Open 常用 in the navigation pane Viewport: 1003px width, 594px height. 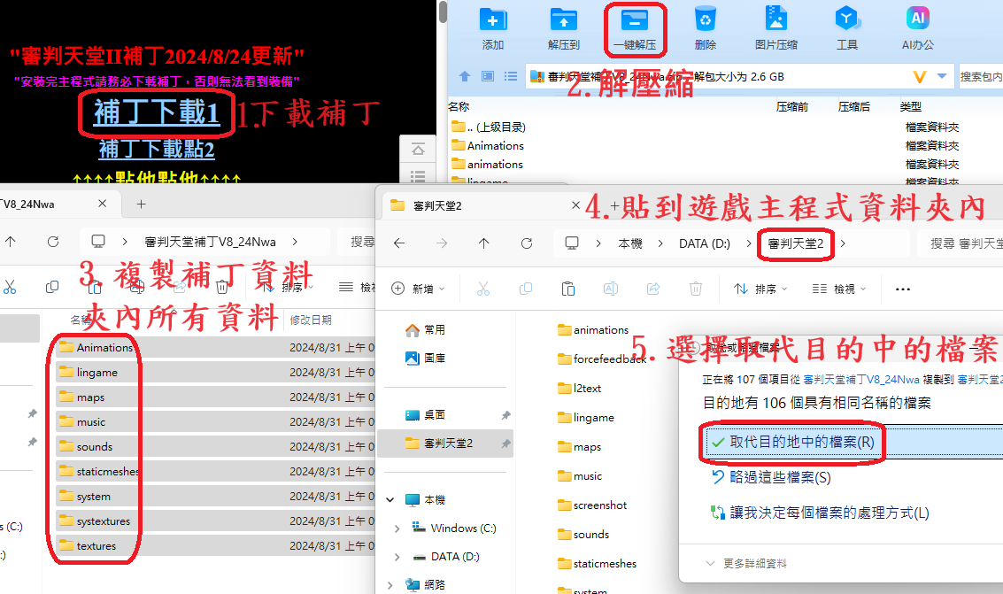pyautogui.click(x=426, y=330)
